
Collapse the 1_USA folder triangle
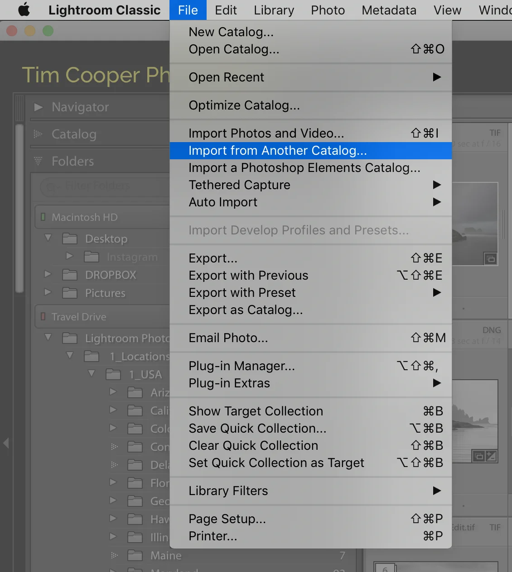pos(92,373)
